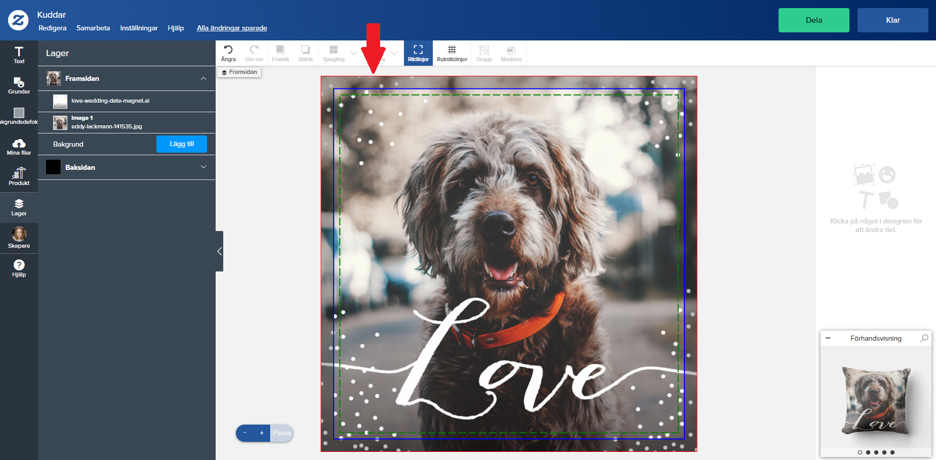936x460 pixels.
Task: Click the Passa fit button
Action: (x=282, y=433)
